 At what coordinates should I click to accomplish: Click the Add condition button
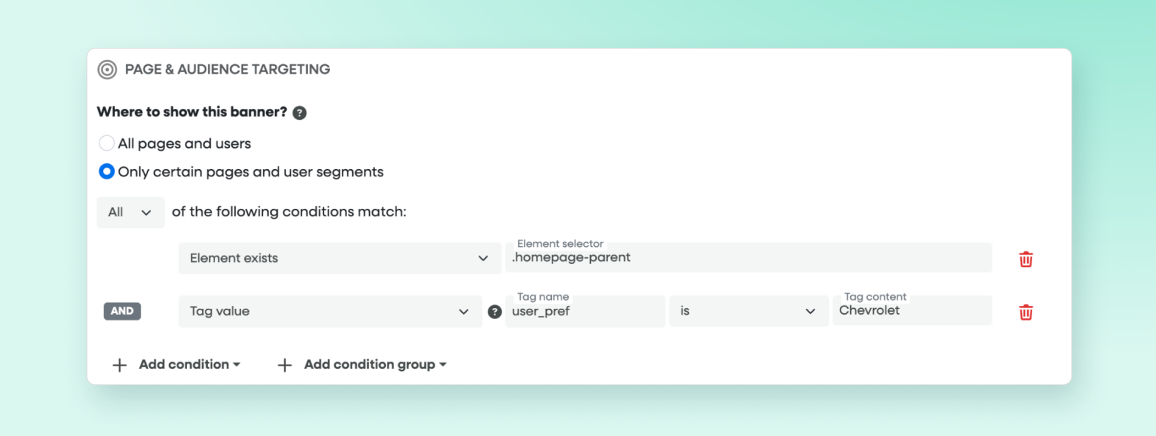[x=183, y=364]
